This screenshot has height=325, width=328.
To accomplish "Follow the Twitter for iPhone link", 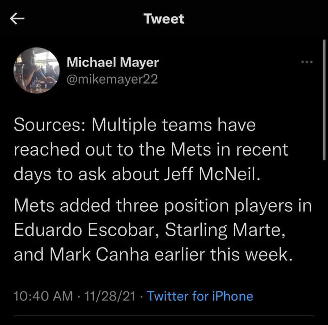I will [x=200, y=296].
